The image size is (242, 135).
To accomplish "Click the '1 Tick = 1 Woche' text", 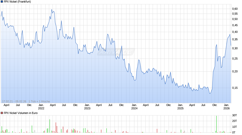I will [39, 101].
